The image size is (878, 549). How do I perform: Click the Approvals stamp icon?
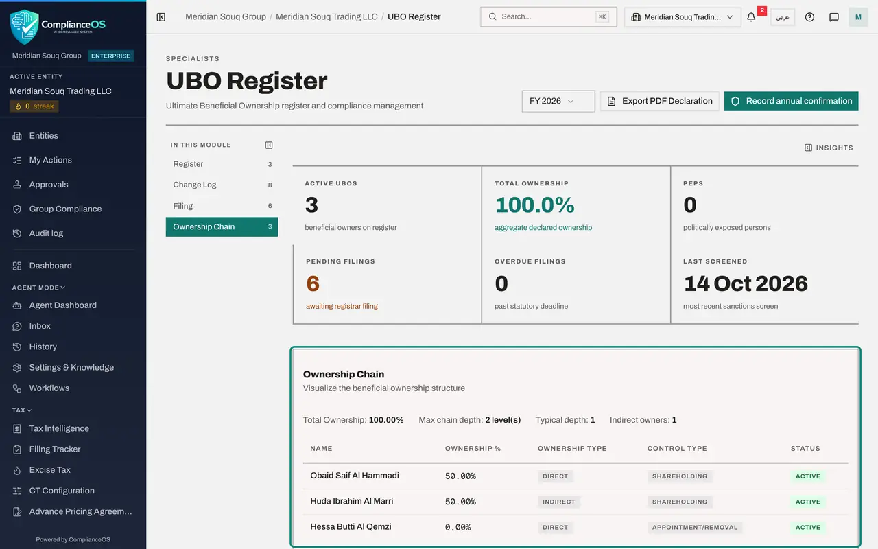[17, 185]
